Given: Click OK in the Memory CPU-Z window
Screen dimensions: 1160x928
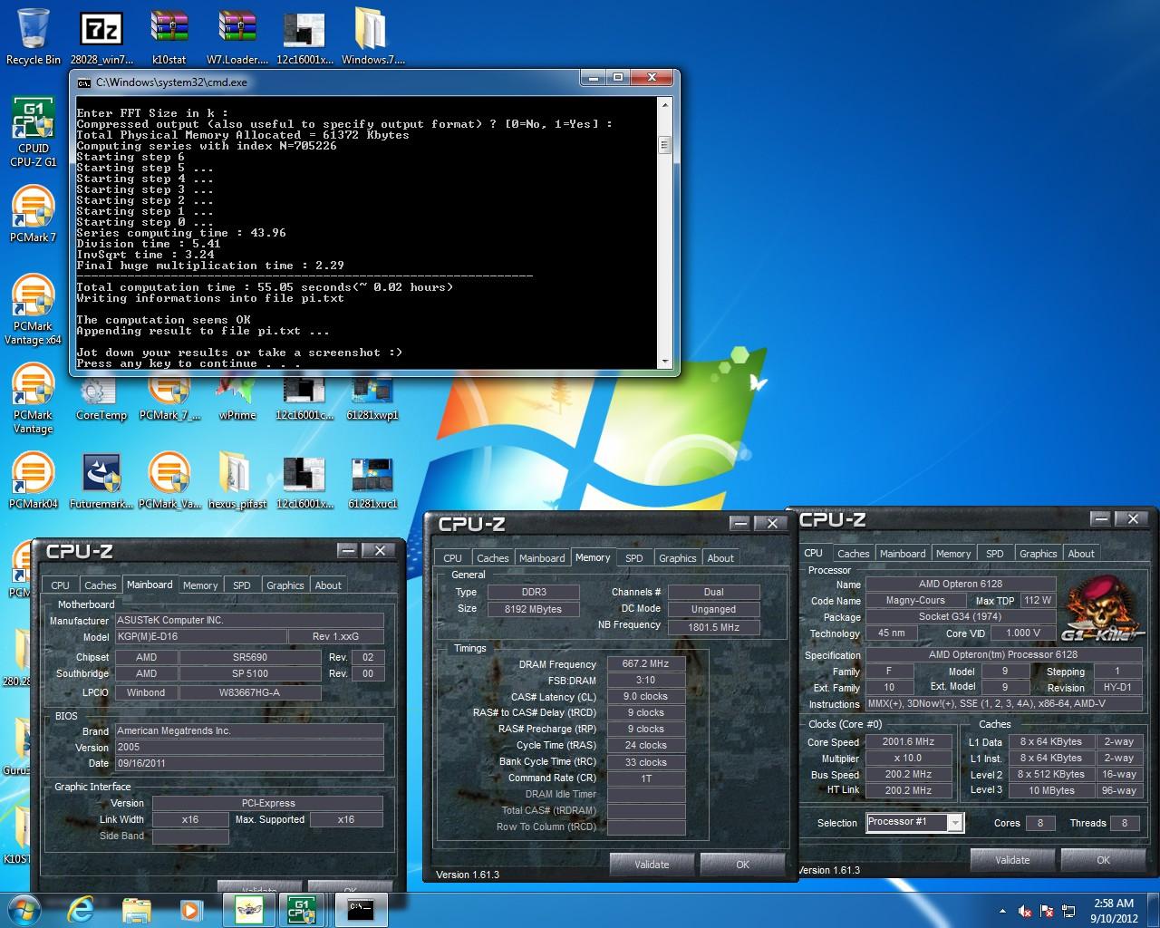Looking at the screenshot, I should tap(743, 865).
